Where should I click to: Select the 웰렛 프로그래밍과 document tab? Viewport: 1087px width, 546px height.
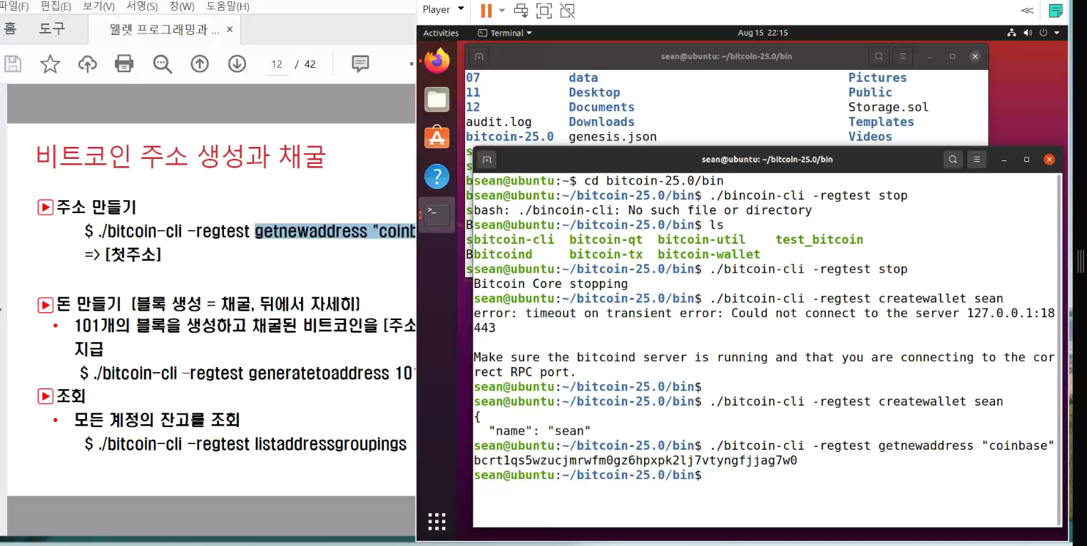tap(163, 29)
